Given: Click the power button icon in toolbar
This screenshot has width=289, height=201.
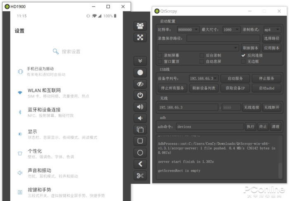Looking at the screenshot, I should (140, 95).
